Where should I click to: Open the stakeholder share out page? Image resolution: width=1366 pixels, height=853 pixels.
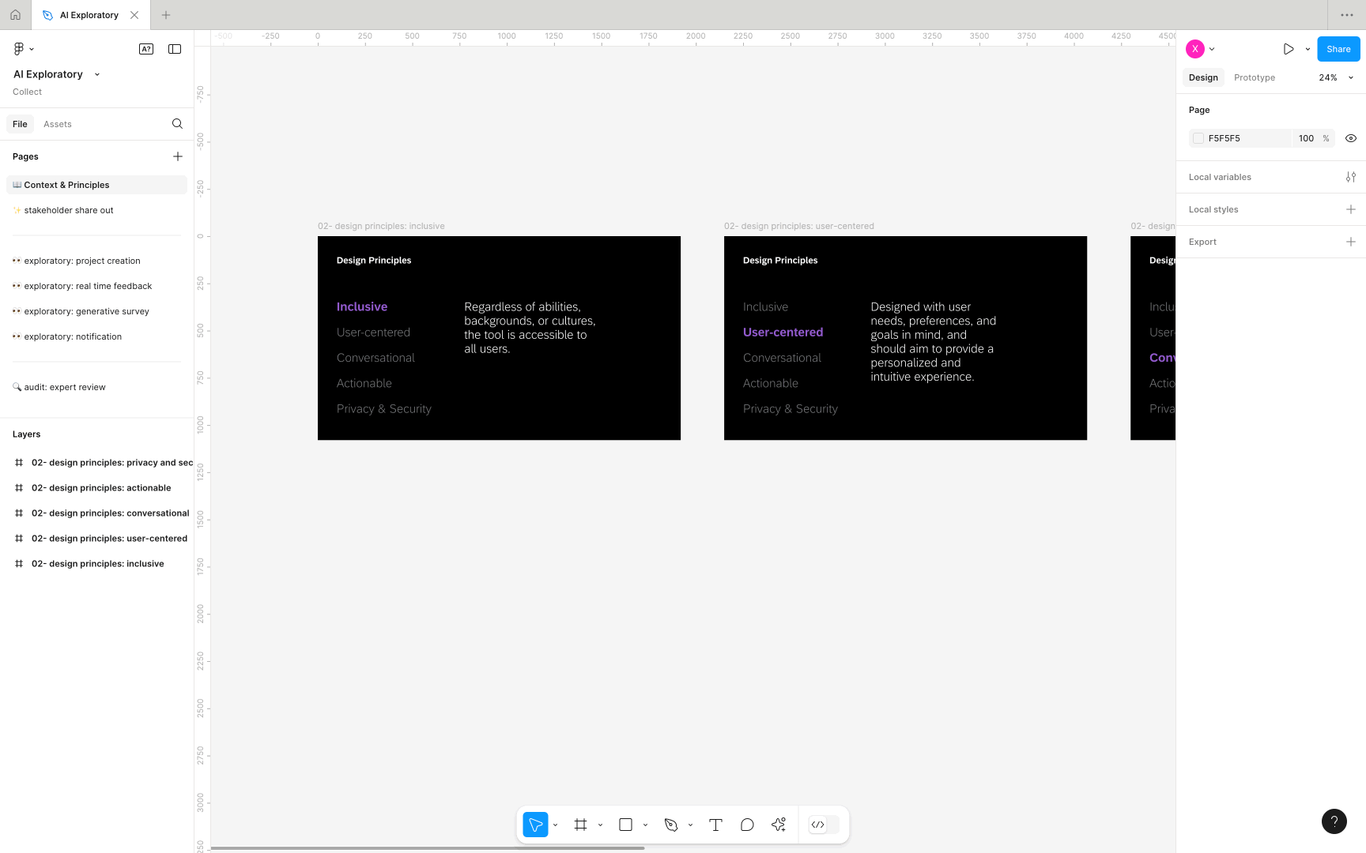tap(96, 210)
